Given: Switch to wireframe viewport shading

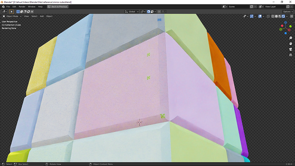Looking at the screenshot, I should (x=273, y=16).
